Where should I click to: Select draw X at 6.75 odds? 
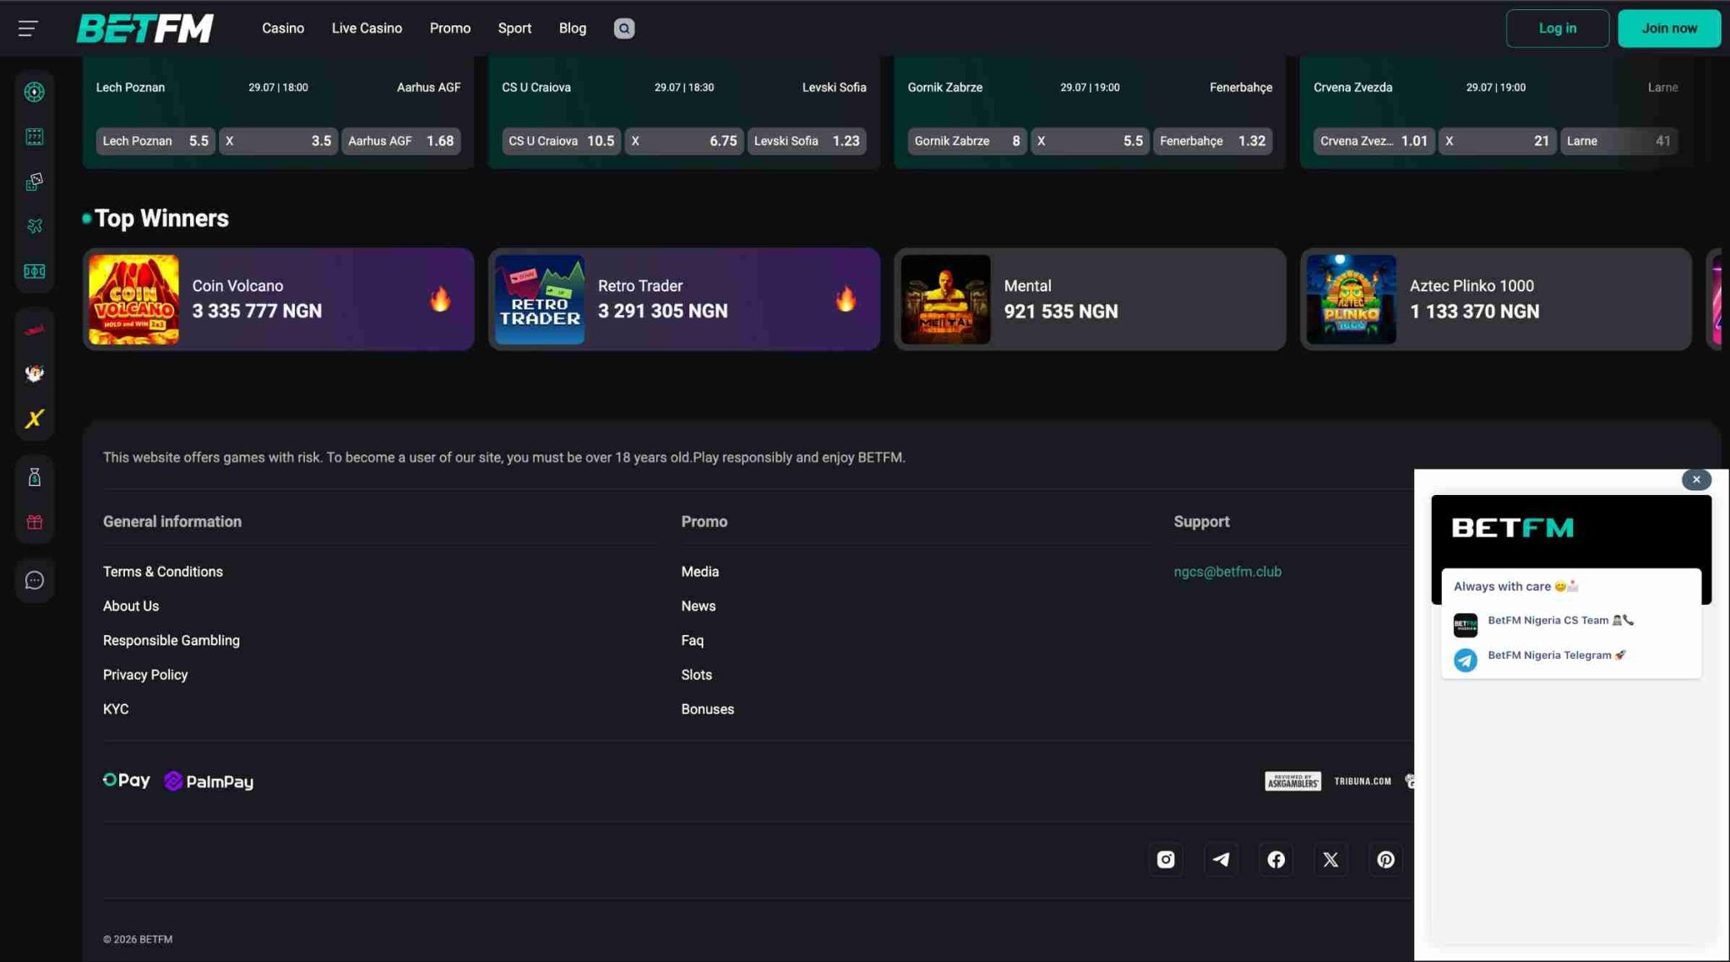tap(684, 141)
